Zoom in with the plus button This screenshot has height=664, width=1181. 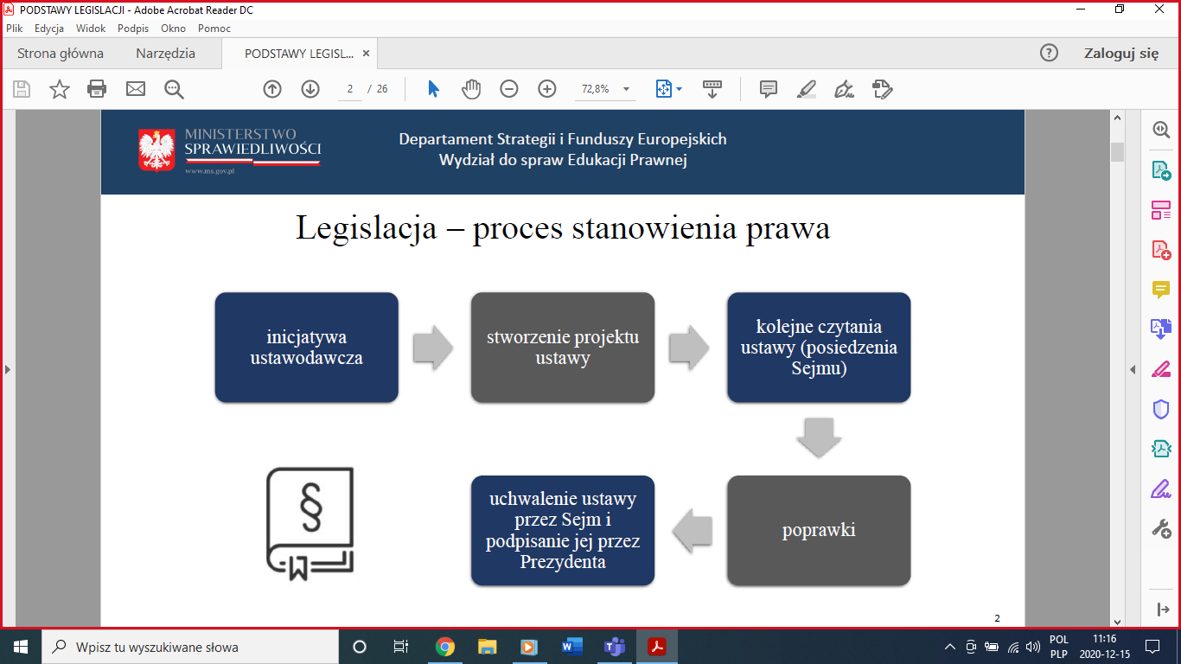pyautogui.click(x=547, y=89)
